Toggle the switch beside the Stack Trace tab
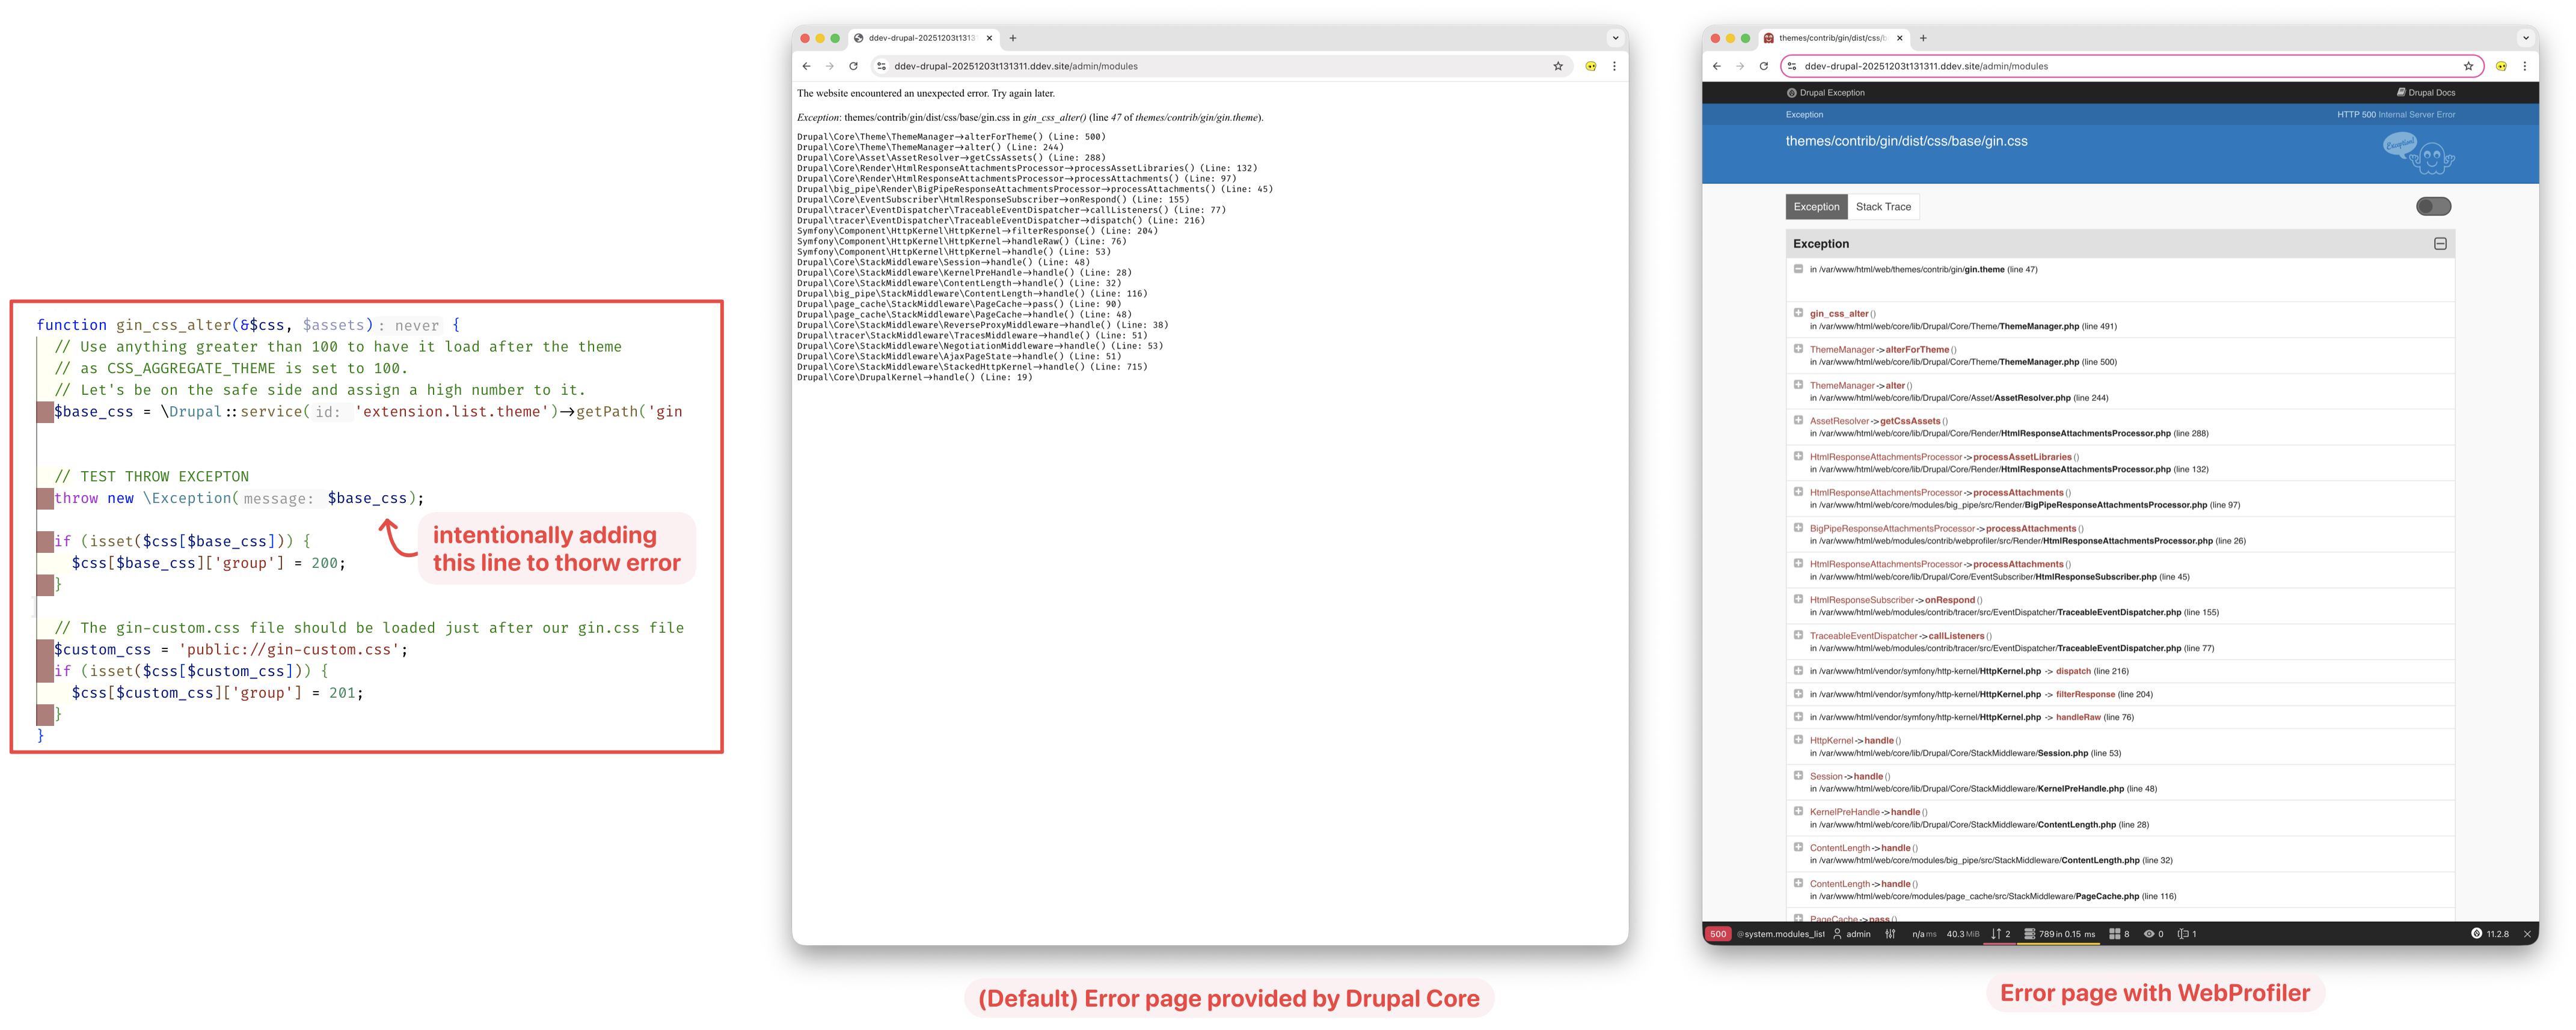Screen dimensions: 2576x1030 2433,207
